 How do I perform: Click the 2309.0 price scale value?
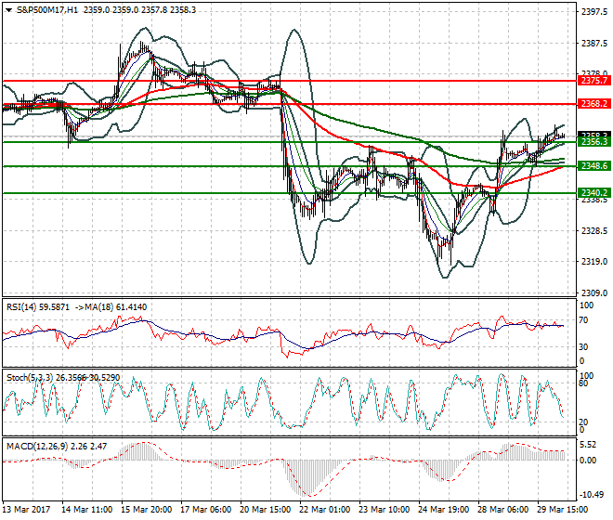coord(594,292)
